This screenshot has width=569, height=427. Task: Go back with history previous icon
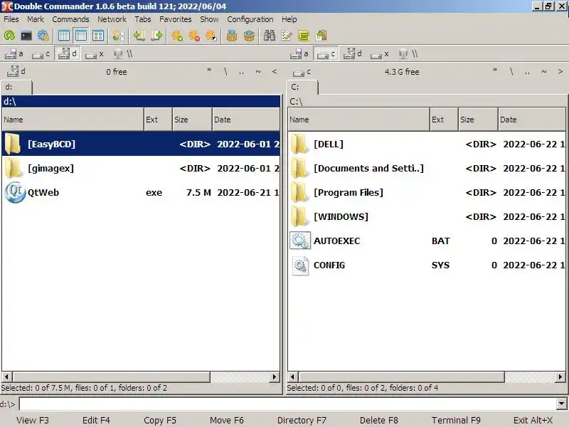tap(139, 36)
